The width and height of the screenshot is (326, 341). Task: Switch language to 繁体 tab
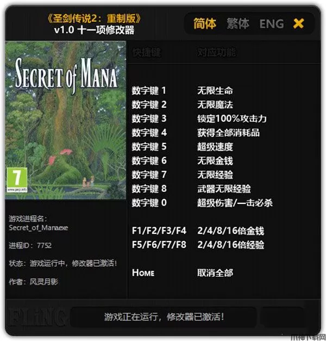(238, 23)
